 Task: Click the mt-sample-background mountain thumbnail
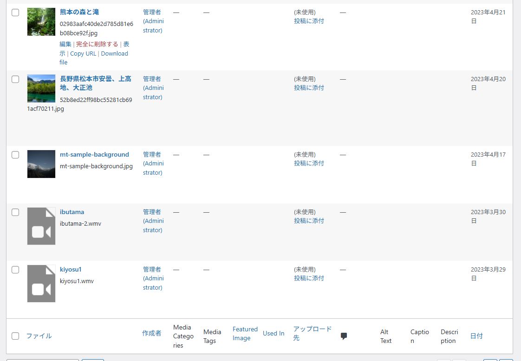click(x=41, y=164)
